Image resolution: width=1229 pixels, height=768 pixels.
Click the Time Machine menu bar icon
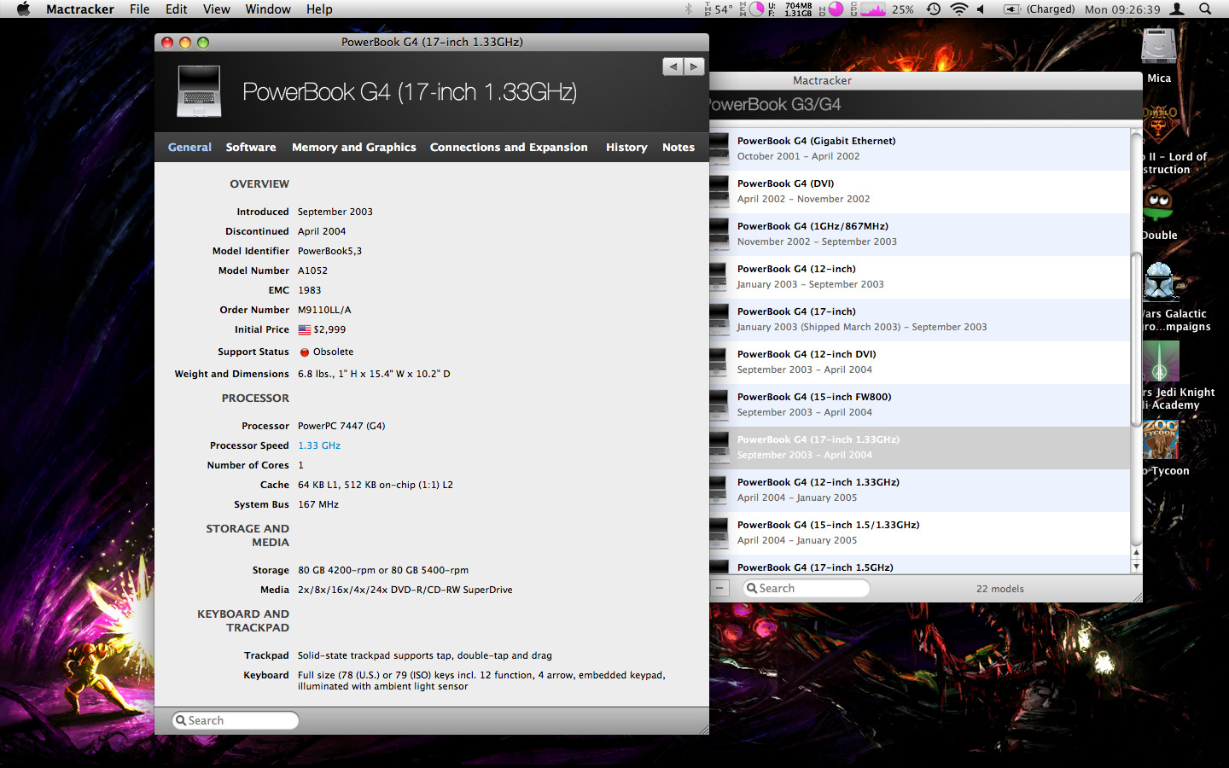934,9
